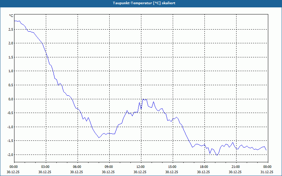This screenshot has height=176, width=282.
Task: Select the °C unit label on the y-axis
Action: [11, 16]
